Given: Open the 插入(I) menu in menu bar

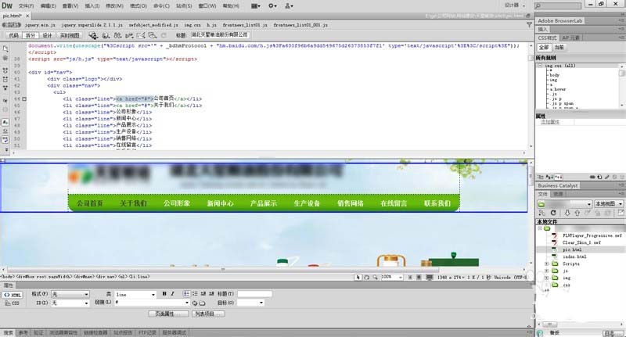Looking at the screenshot, I should 92,6.
